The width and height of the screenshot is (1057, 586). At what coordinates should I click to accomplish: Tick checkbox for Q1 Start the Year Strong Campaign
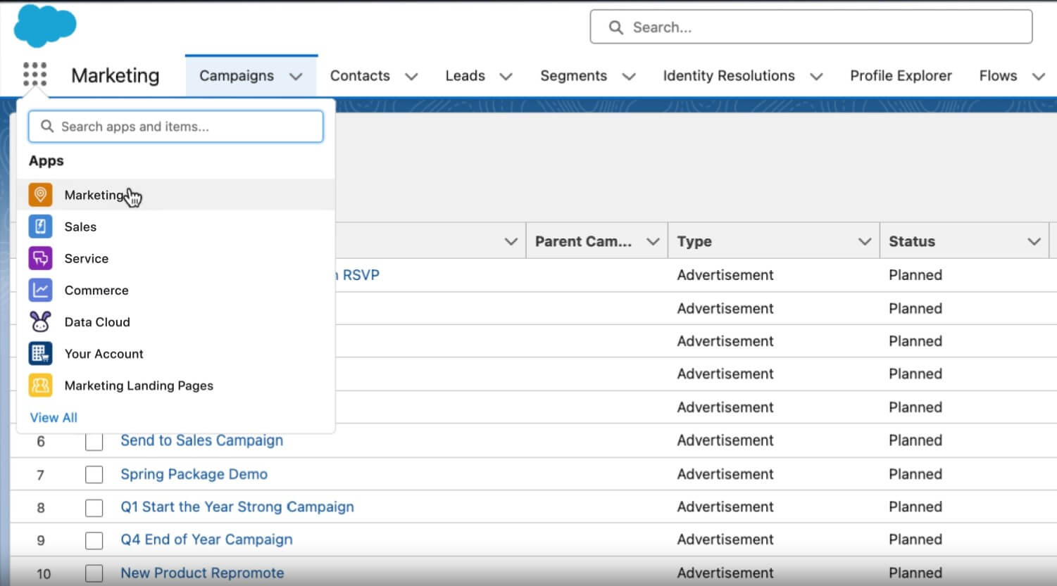(x=94, y=507)
